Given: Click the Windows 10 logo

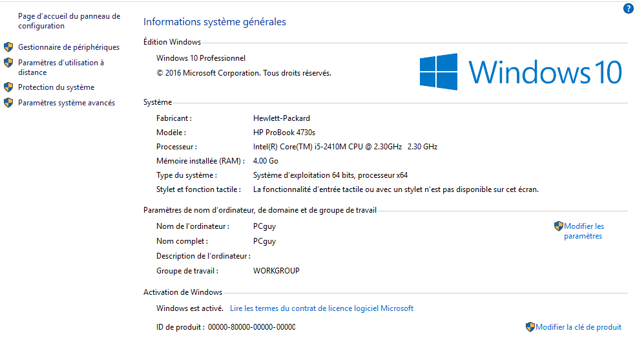Looking at the screenshot, I should 521,71.
